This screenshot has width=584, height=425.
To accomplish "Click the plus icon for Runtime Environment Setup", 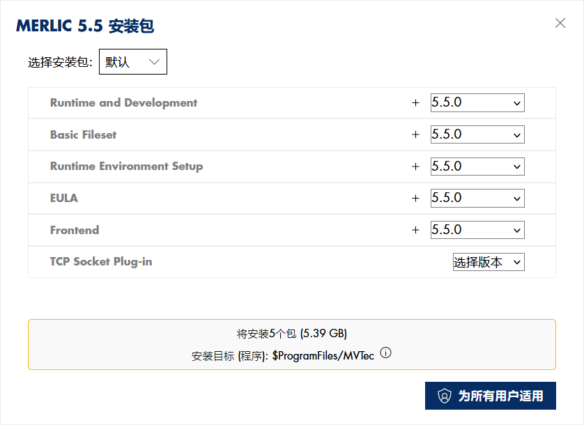I will pos(416,167).
